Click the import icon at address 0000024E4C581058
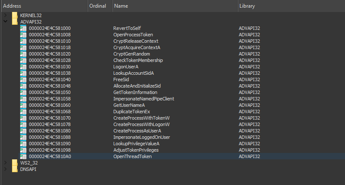This screenshot has width=345, height=185. (x=23, y=99)
